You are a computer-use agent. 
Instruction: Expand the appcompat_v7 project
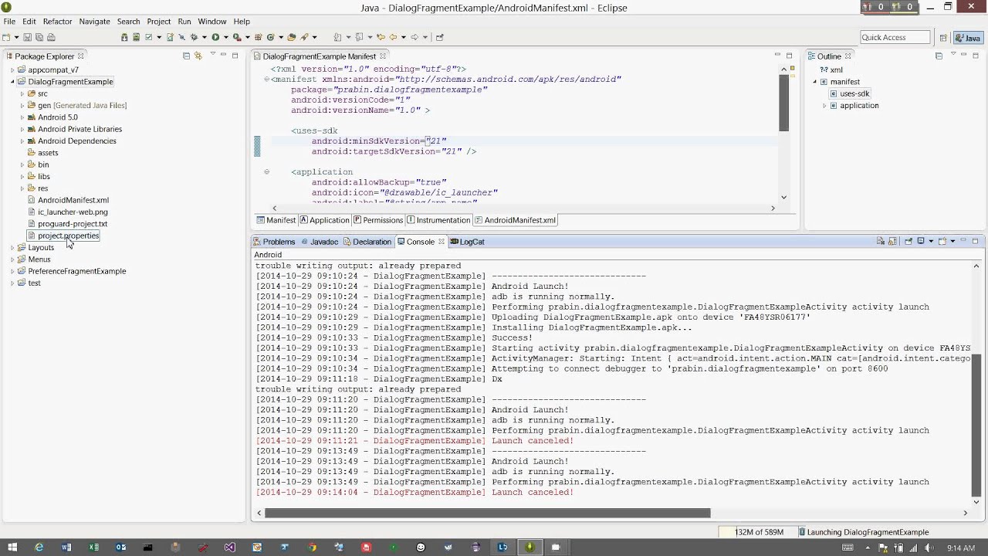[12, 69]
